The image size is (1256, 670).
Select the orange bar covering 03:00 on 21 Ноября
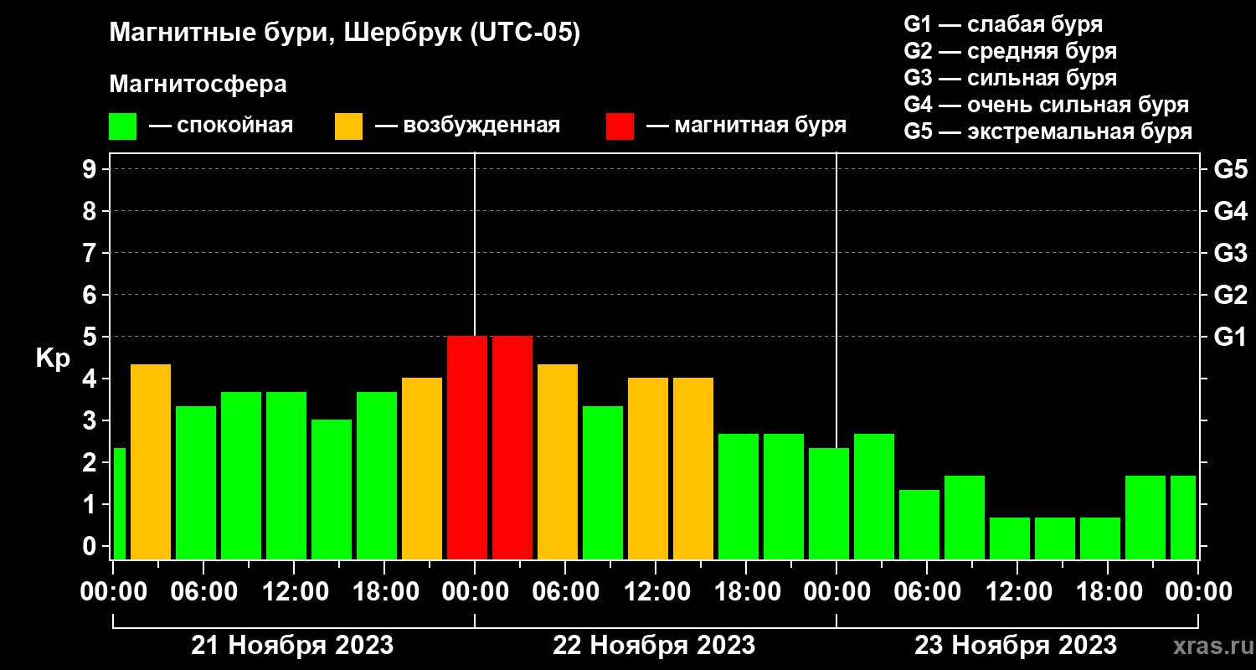click(x=151, y=462)
